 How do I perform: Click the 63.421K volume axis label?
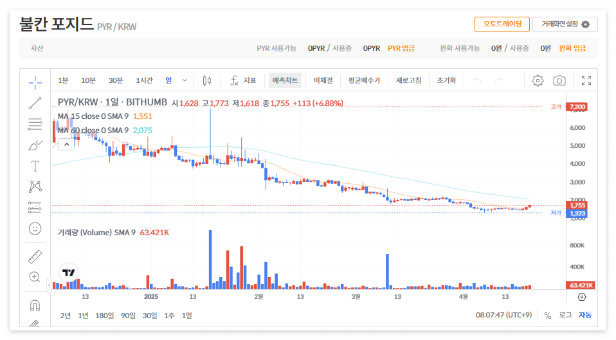pyautogui.click(x=580, y=285)
